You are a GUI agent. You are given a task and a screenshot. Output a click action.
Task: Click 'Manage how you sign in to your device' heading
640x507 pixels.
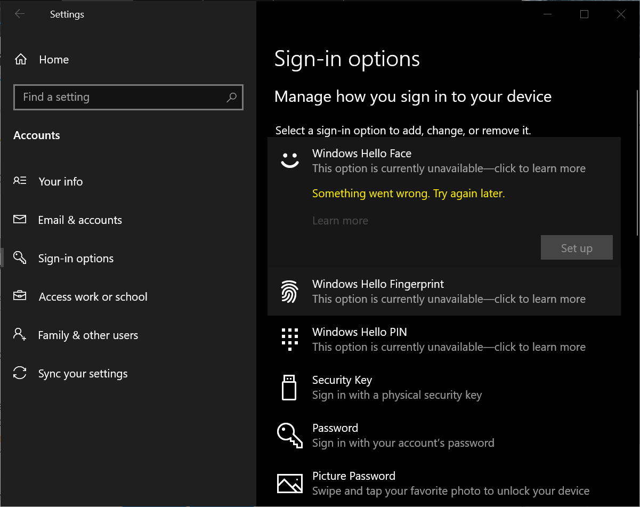[413, 96]
